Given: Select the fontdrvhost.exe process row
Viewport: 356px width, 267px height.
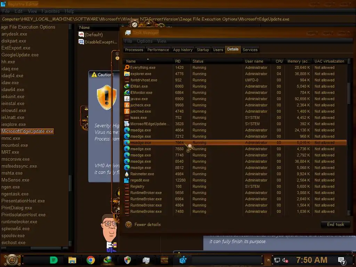Looking at the screenshot, I should (x=235, y=80).
